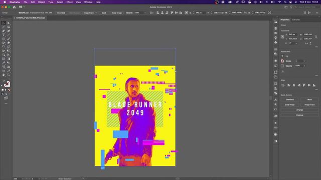Select the Width tool
Image resolution: width=321 pixels, height=180 pixels.
pos(4,51)
